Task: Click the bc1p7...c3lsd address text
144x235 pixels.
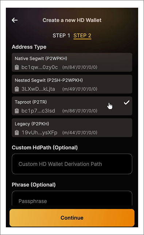Action: (x=38, y=111)
